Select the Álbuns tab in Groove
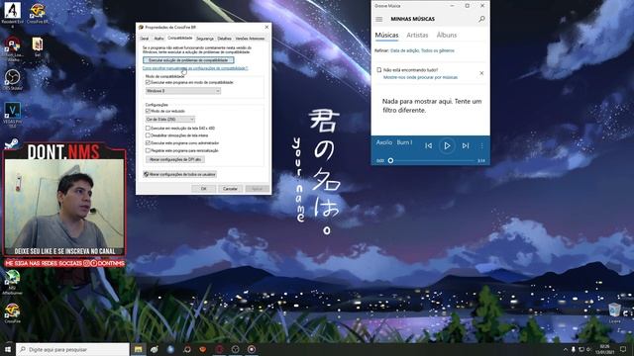This screenshot has height=356, width=634. click(447, 36)
